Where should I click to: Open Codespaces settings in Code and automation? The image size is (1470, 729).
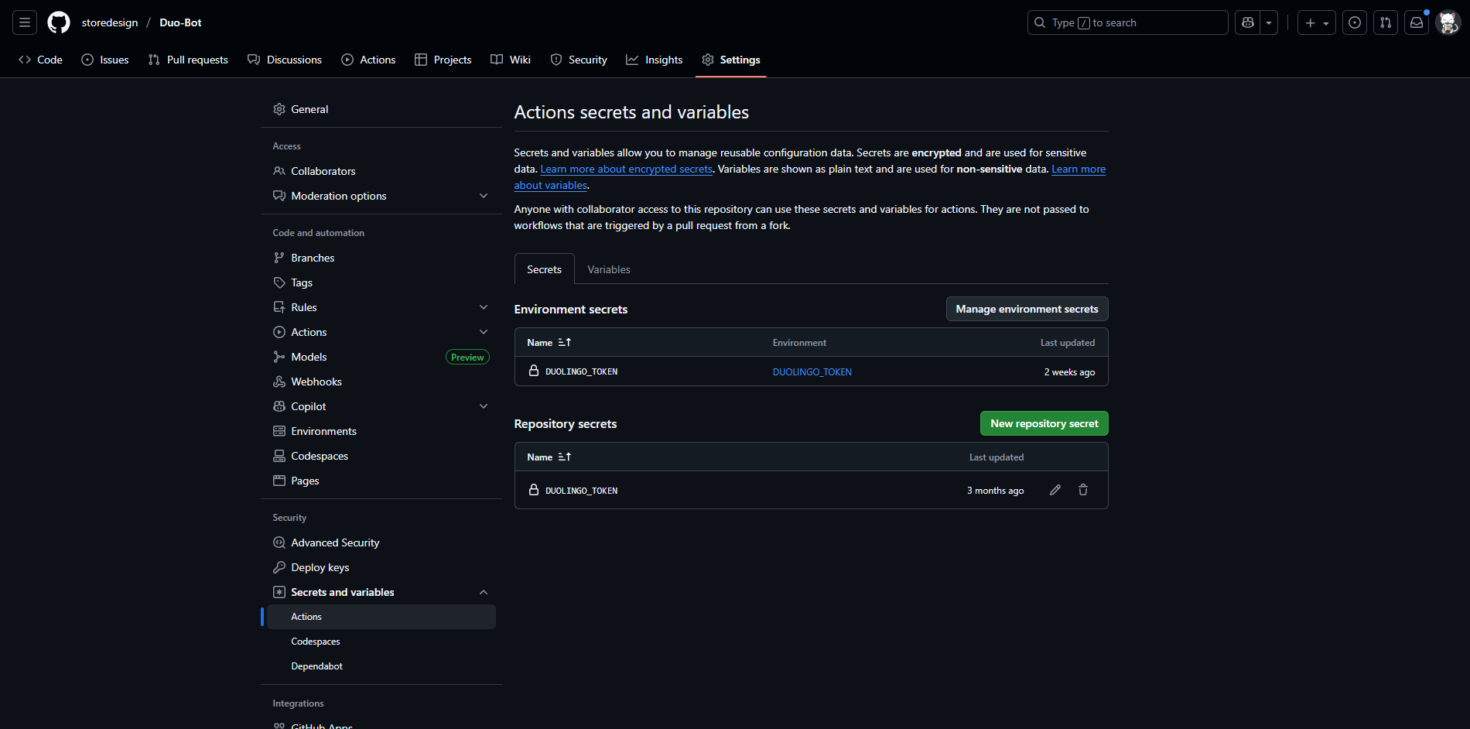tap(381, 456)
